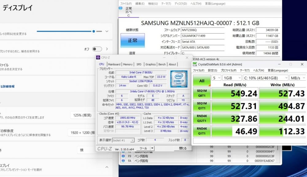Click the disk status circle icon in CrystalDiskInfo
Image resolution: width=307 pixels, height=177 pixels.
[x=121, y=8]
